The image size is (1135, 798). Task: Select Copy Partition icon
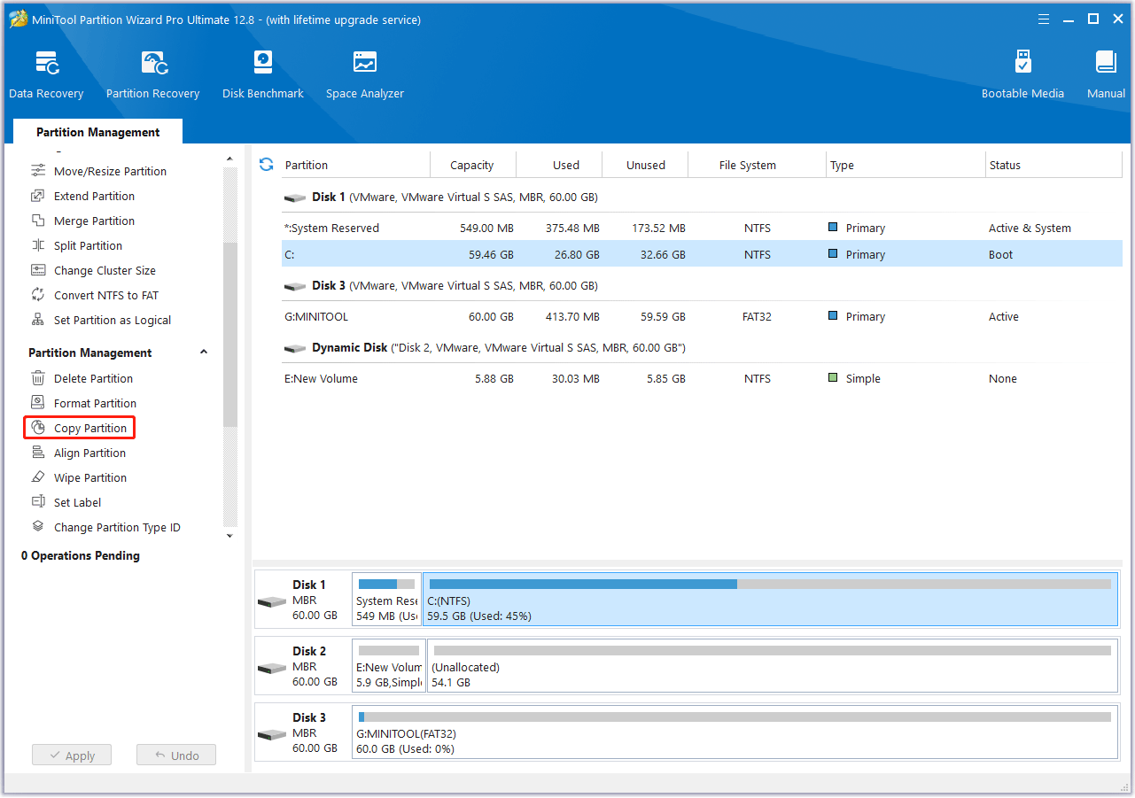tap(38, 428)
